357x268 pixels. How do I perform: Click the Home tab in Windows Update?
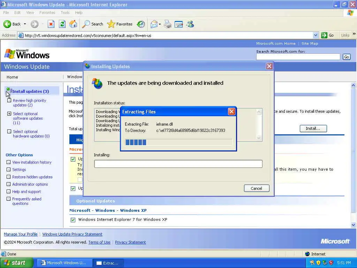12,77
